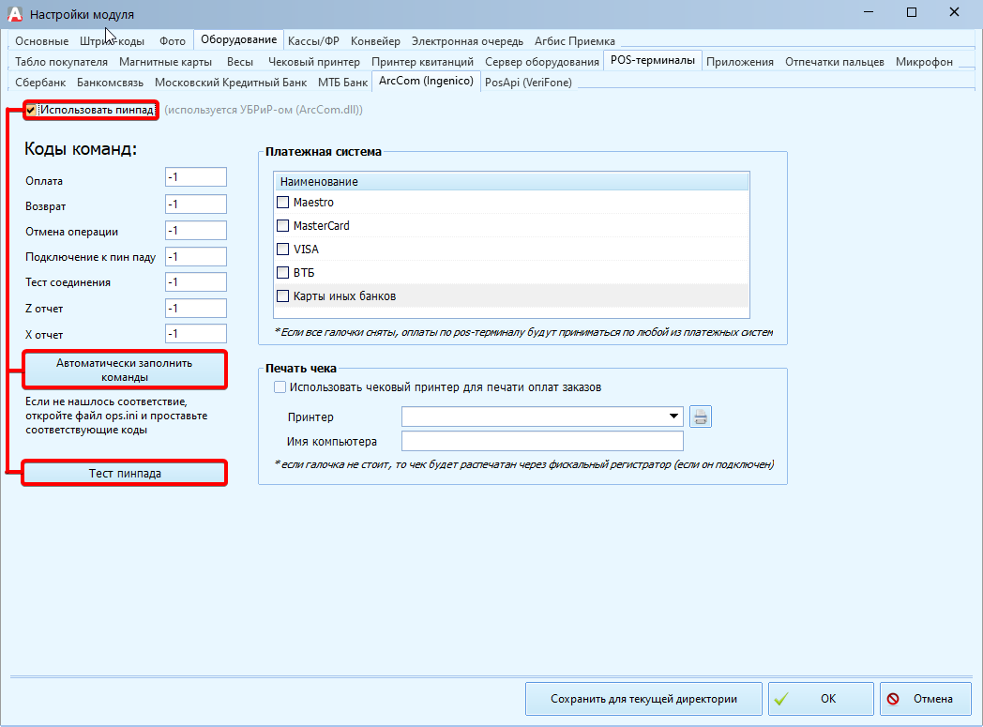Go to the Агбис Приемка tab
Screen dimensions: 983x727
pos(575,41)
